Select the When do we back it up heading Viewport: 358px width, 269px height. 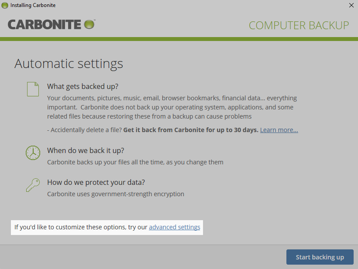tap(86, 150)
